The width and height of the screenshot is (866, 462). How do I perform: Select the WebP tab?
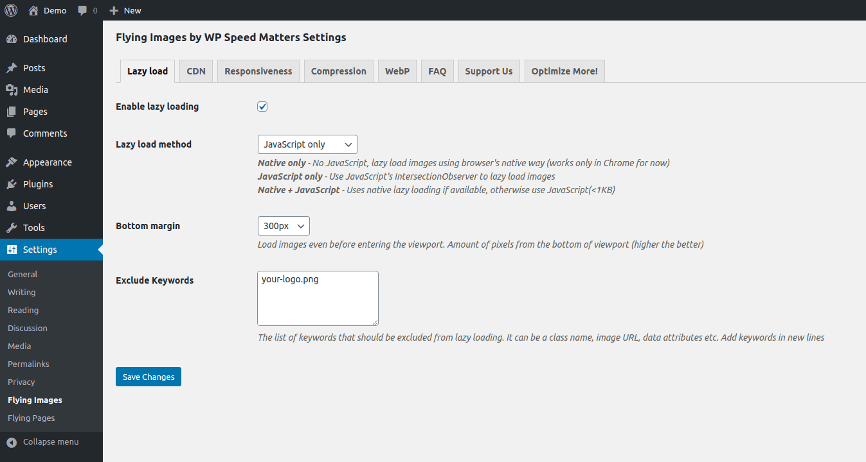(397, 71)
